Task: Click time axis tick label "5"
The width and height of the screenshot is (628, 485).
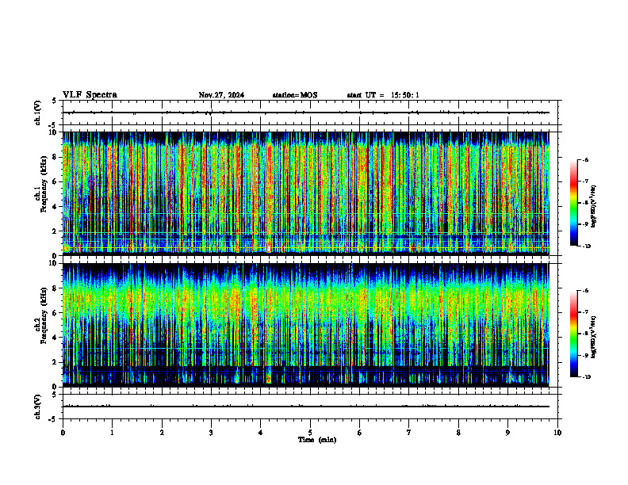Action: point(310,433)
